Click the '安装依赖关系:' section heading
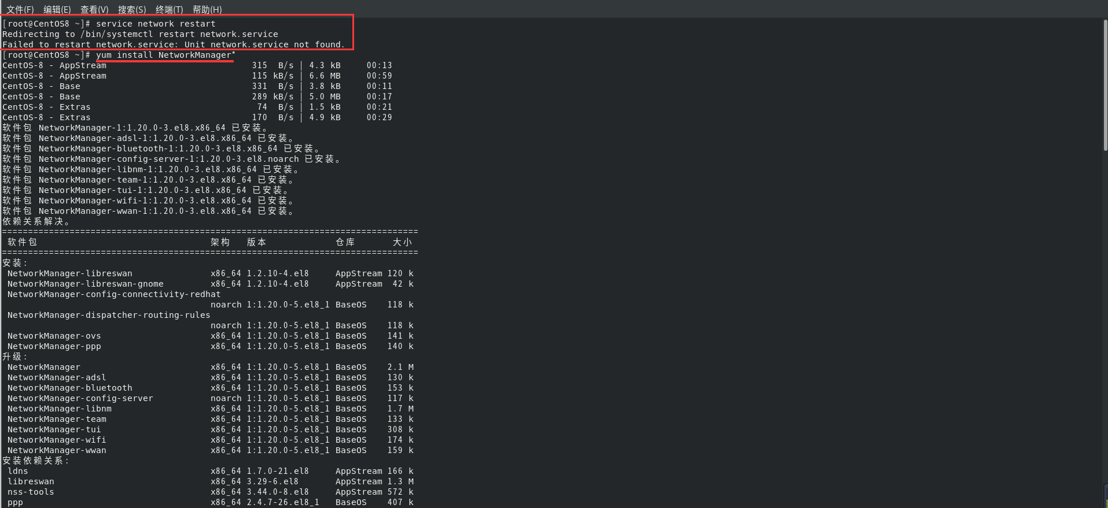The width and height of the screenshot is (1108, 508). tap(36, 461)
